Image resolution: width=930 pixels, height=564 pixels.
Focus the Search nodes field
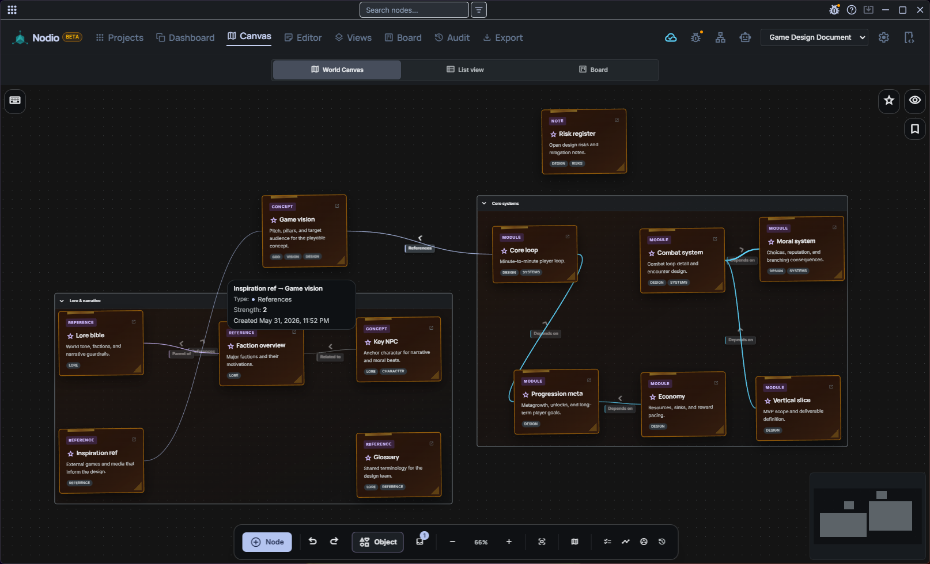click(414, 10)
